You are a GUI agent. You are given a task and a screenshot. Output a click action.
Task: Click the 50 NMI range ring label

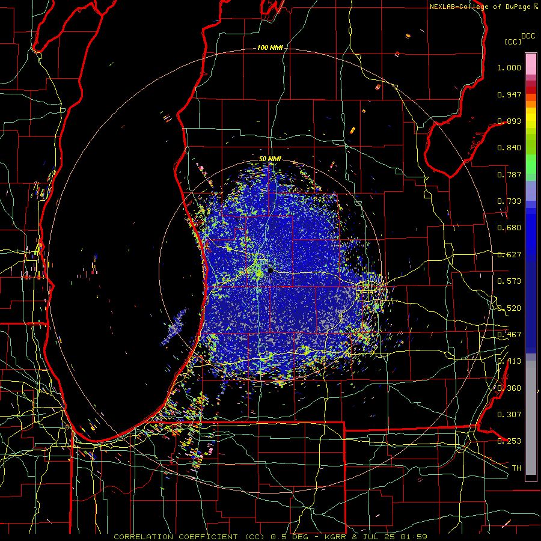tap(270, 159)
